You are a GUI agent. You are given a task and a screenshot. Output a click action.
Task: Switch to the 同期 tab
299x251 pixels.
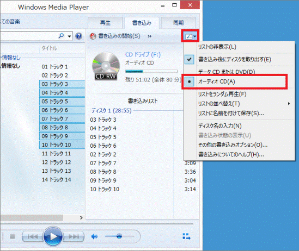[x=178, y=23]
